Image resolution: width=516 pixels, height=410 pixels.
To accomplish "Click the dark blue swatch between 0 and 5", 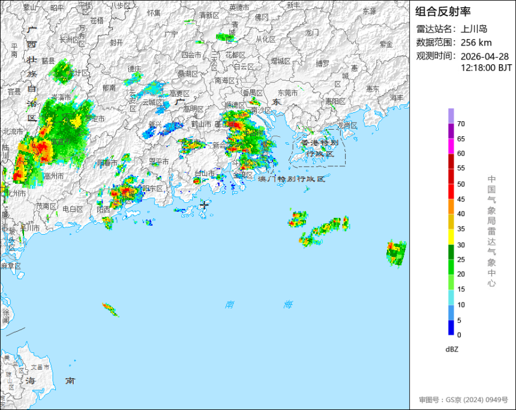I will click(451, 328).
